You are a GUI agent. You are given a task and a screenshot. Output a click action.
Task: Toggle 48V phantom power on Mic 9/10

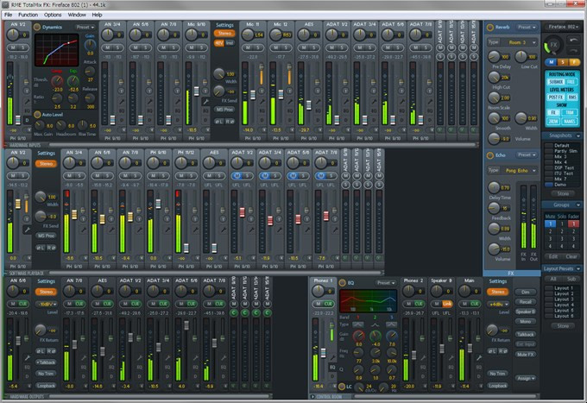click(218, 41)
